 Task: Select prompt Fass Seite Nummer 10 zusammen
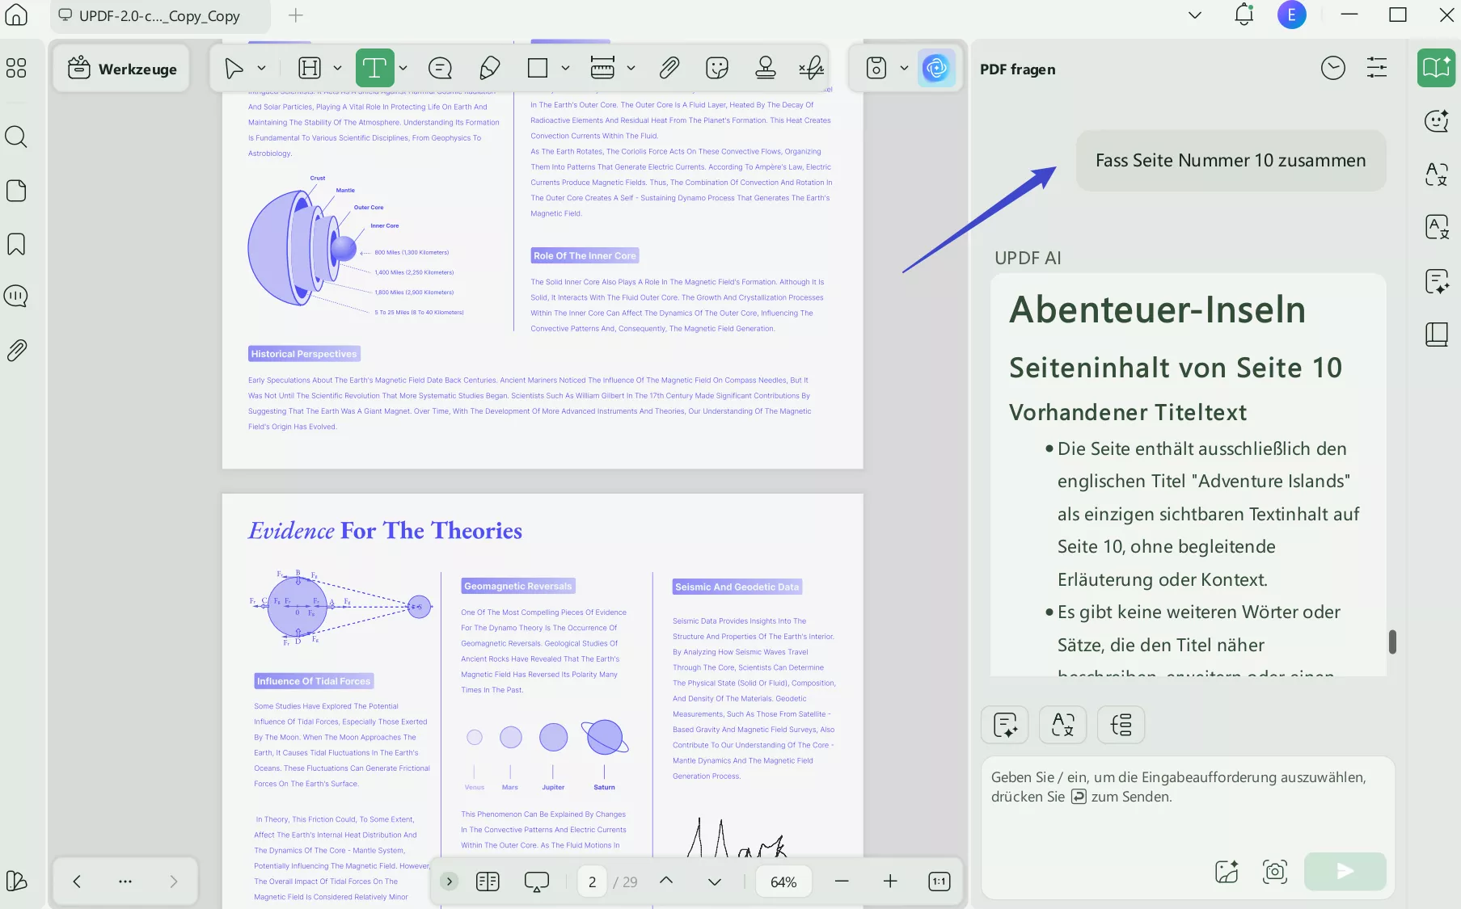(1230, 160)
